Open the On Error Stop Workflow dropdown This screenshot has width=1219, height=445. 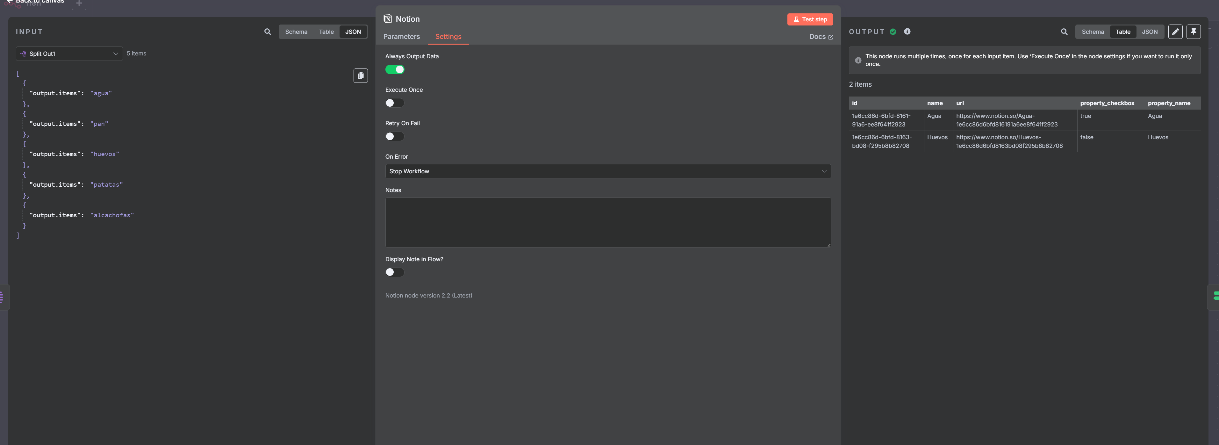[608, 171]
